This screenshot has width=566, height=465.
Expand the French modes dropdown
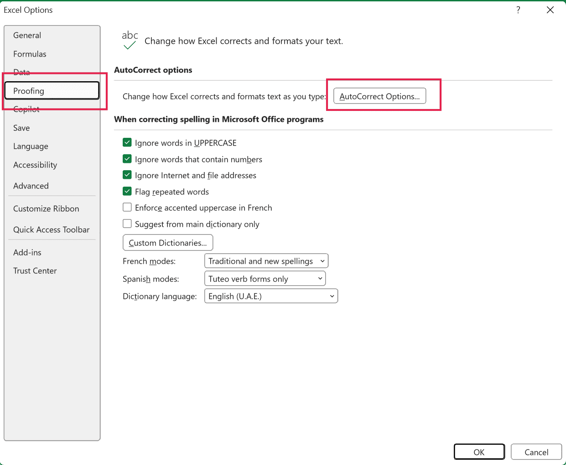[x=266, y=261]
